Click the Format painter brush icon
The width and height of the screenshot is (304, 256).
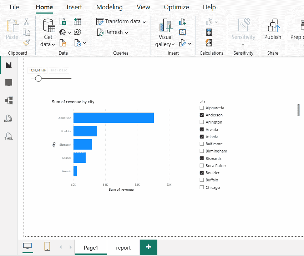(26, 43)
